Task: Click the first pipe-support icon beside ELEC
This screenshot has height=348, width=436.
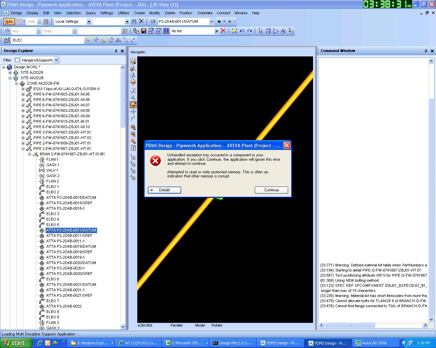Action: click(89, 40)
